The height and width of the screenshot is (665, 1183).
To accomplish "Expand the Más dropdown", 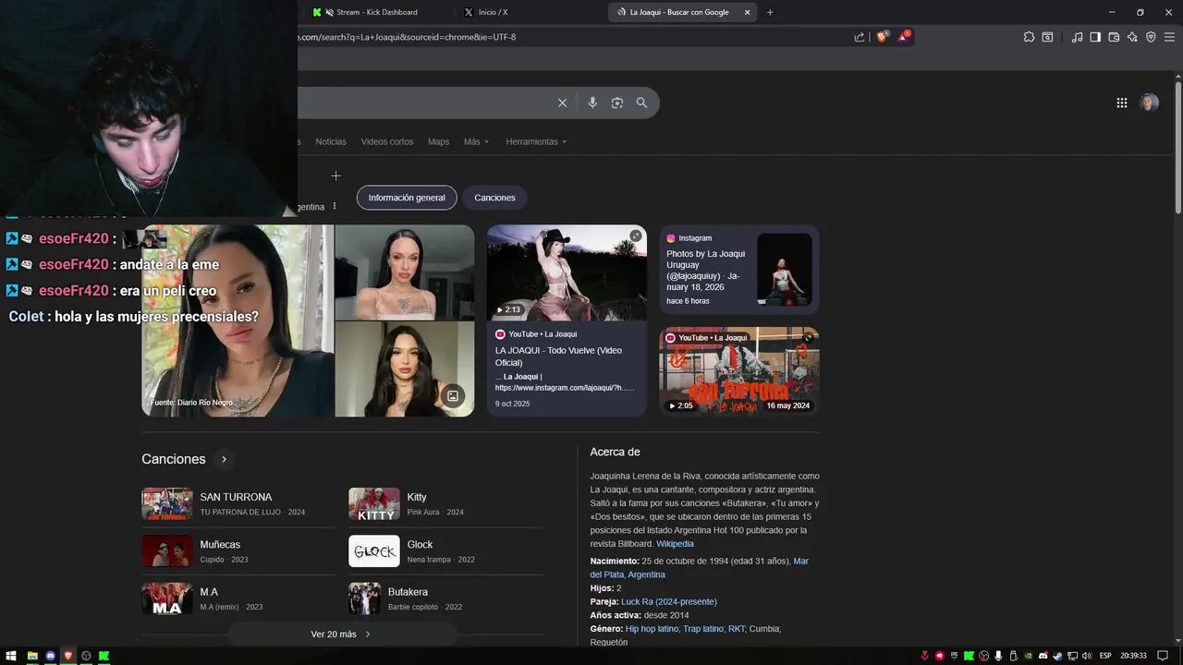I will [476, 141].
